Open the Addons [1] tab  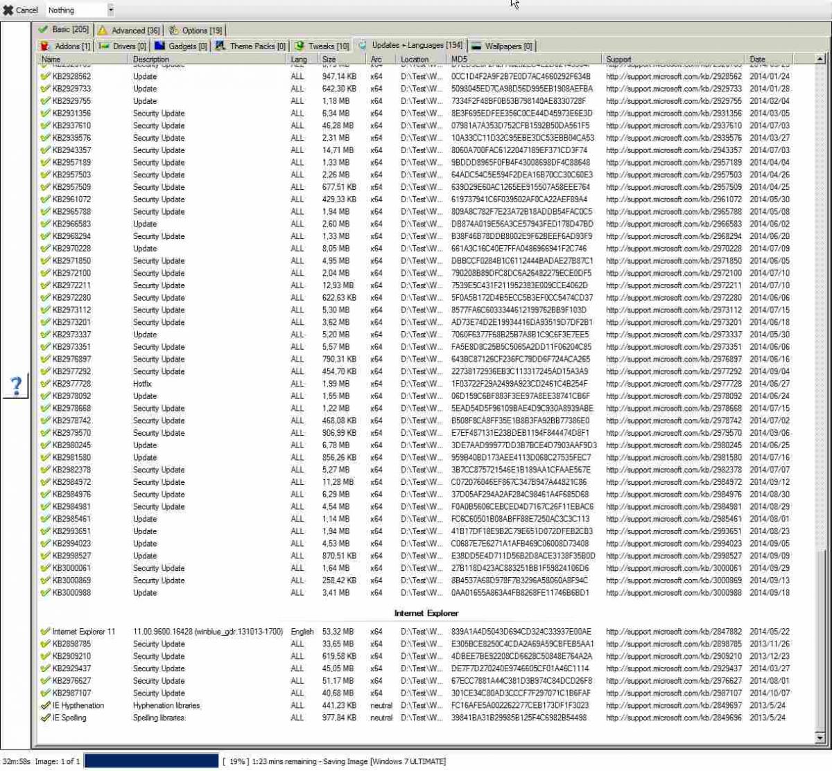[66, 46]
